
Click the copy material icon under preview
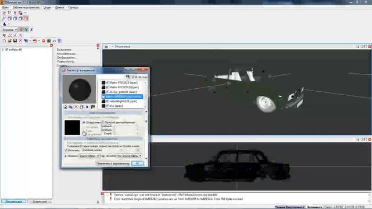(x=71, y=107)
